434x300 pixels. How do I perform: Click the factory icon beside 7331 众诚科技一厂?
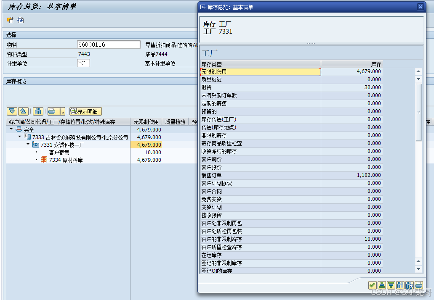tap(36, 145)
